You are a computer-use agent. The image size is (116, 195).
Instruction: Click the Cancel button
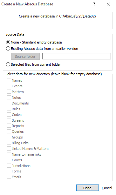click(x=107, y=188)
